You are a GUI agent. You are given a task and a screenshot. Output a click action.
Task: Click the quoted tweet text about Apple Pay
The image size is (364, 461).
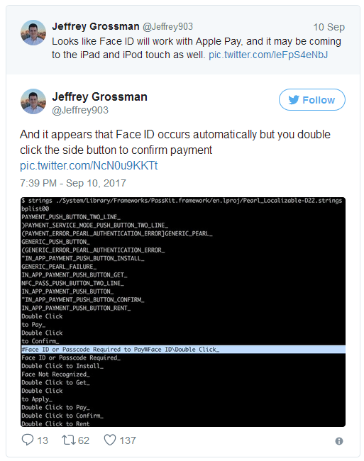pos(197,48)
